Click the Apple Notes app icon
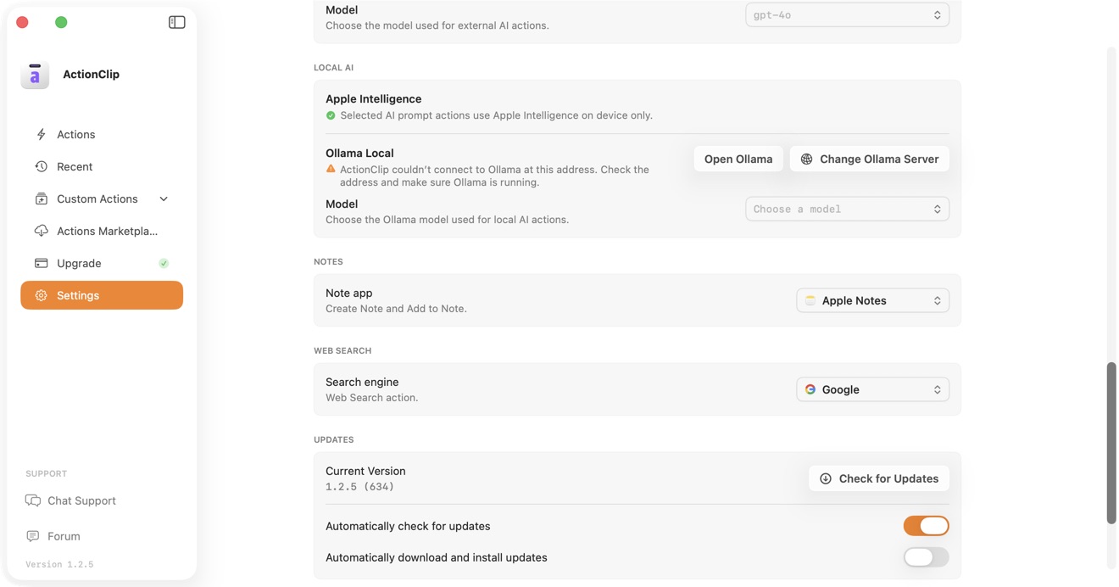This screenshot has height=587, width=1119. click(x=810, y=300)
